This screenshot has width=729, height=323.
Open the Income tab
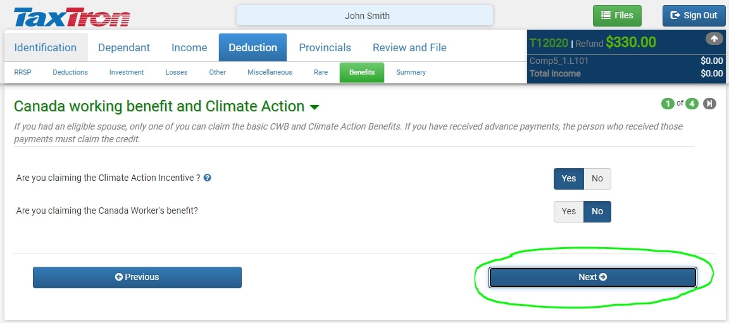tap(189, 47)
